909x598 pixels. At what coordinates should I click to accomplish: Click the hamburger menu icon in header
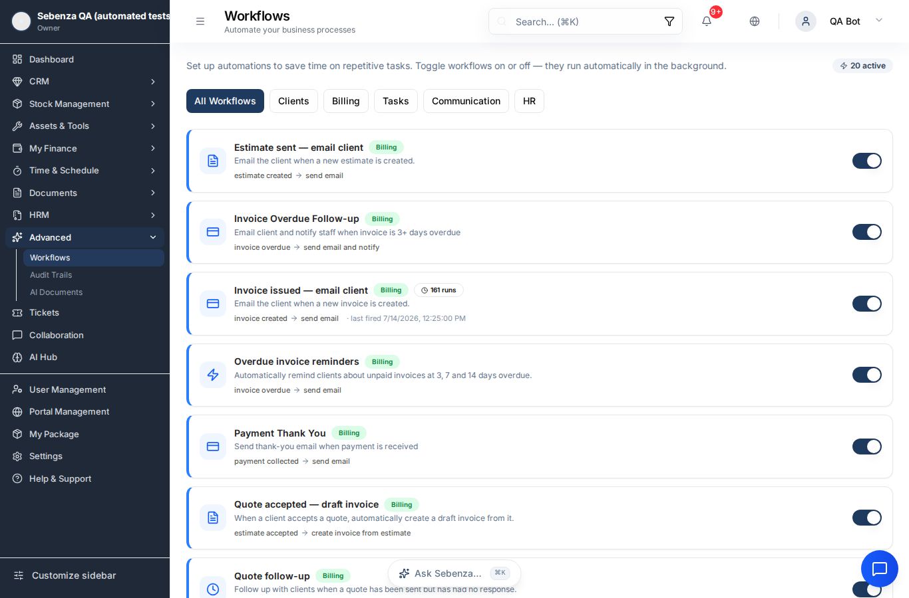[200, 21]
